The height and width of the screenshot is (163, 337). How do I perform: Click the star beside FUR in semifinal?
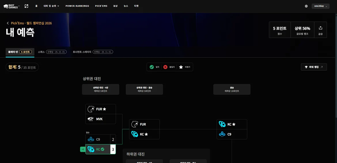point(105,109)
